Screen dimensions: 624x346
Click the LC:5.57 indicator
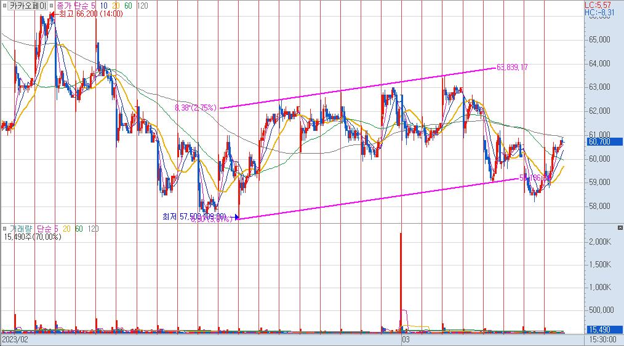coord(598,5)
